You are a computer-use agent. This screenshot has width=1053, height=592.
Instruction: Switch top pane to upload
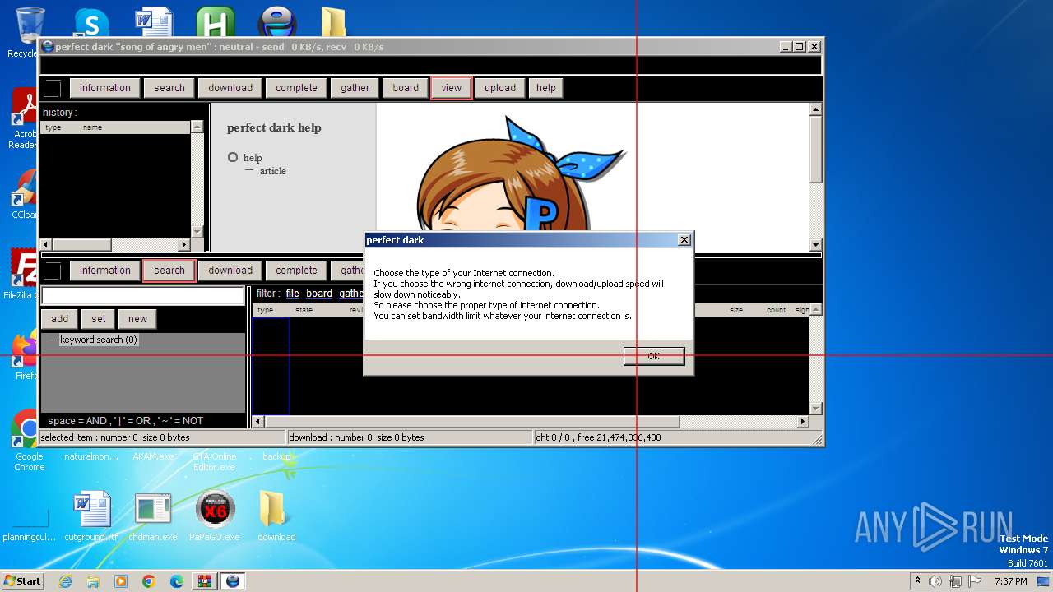click(x=500, y=88)
